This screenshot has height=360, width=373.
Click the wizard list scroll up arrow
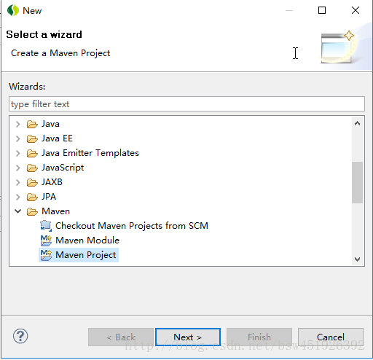tap(357, 123)
